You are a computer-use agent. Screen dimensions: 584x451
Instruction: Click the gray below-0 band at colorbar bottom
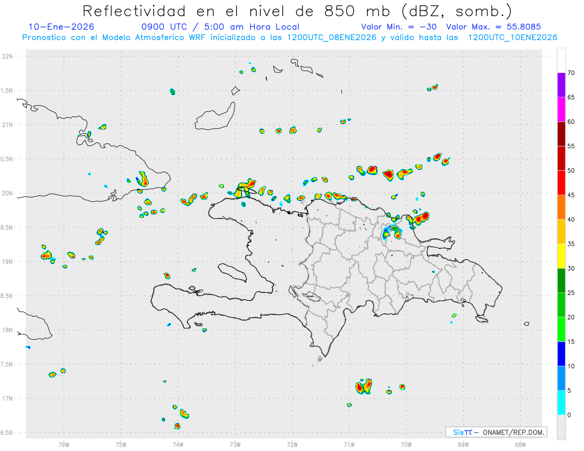[561, 427]
